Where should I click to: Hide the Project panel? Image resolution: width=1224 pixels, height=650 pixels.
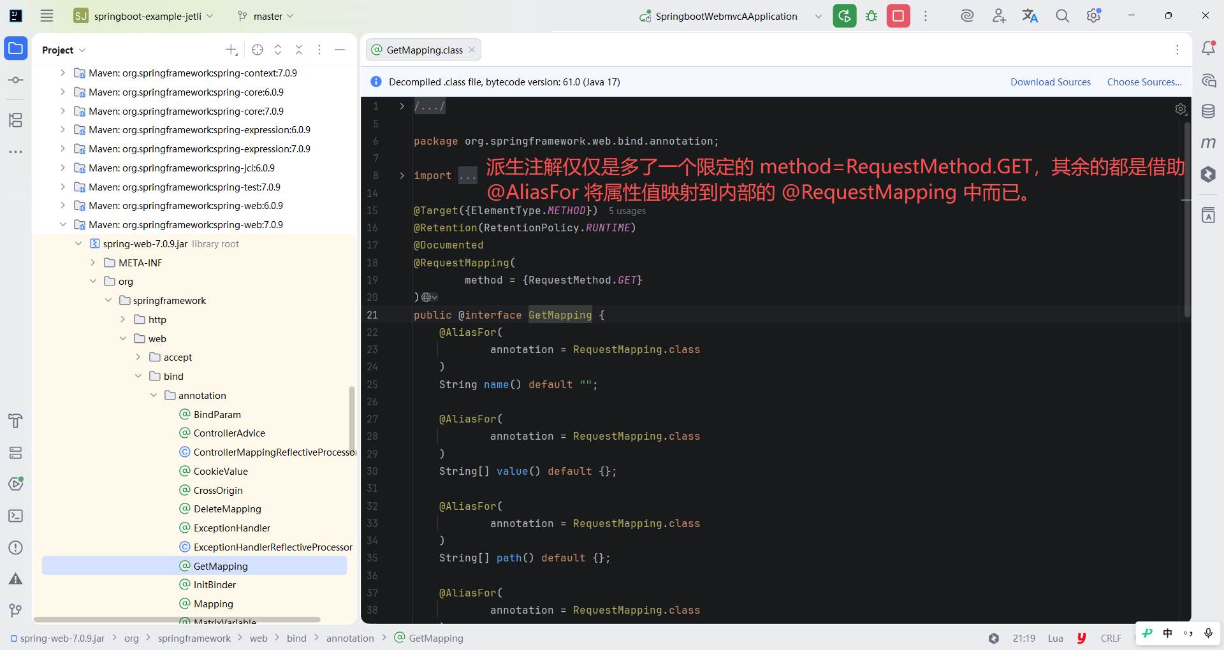340,50
